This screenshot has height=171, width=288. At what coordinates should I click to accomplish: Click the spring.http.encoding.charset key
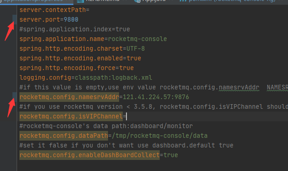pos(71,48)
